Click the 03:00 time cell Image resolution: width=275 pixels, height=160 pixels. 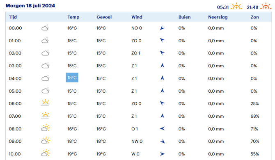pos(15,66)
